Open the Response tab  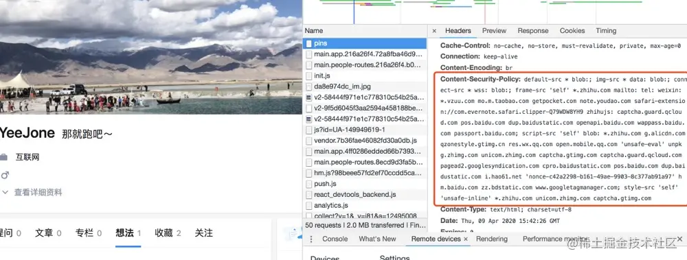click(533, 31)
